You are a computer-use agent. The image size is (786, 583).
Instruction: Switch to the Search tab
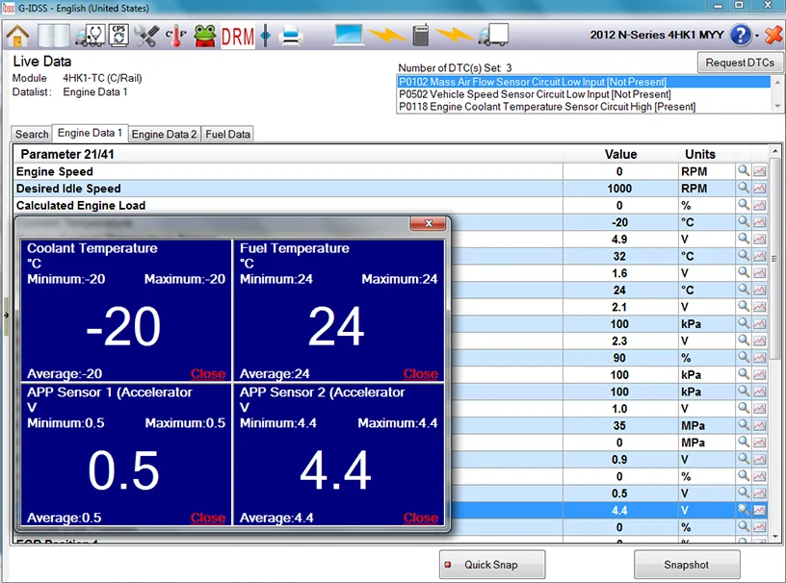click(x=32, y=135)
